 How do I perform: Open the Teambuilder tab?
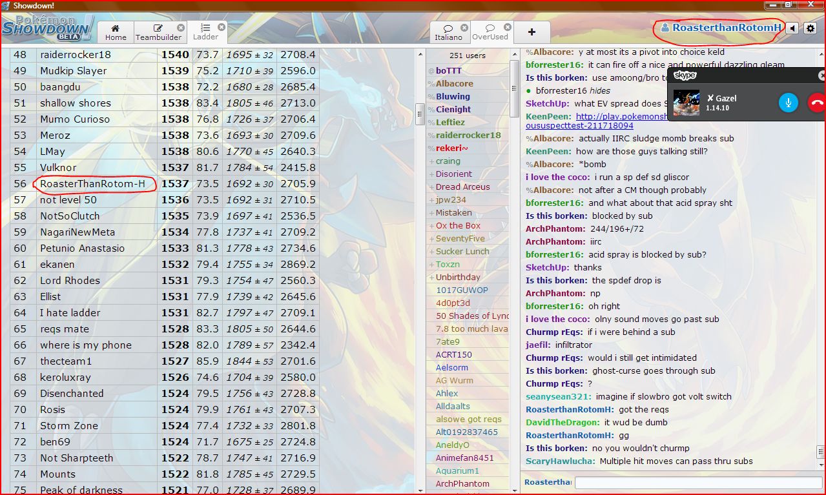pyautogui.click(x=158, y=32)
